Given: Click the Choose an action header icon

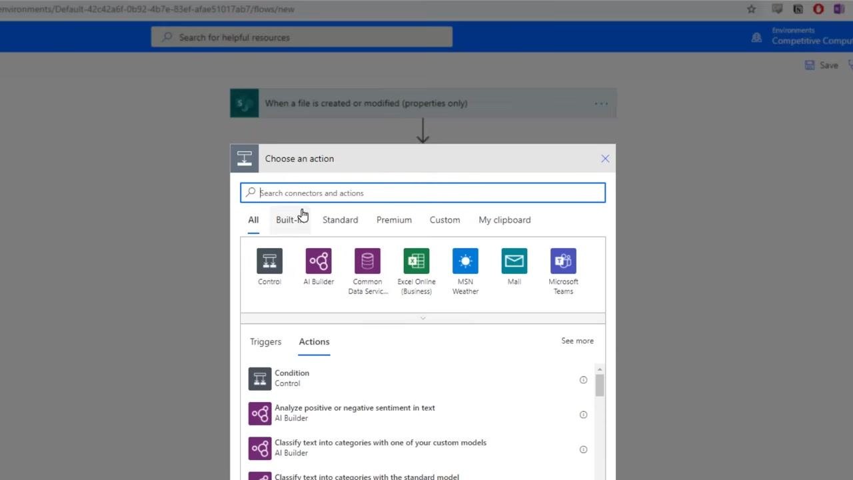Looking at the screenshot, I should (245, 159).
